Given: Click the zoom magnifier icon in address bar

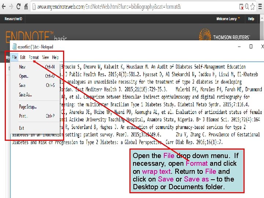Looking at the screenshot, I should coord(247,7).
